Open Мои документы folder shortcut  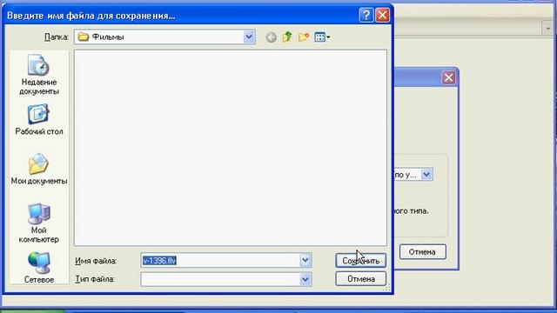[x=38, y=170]
